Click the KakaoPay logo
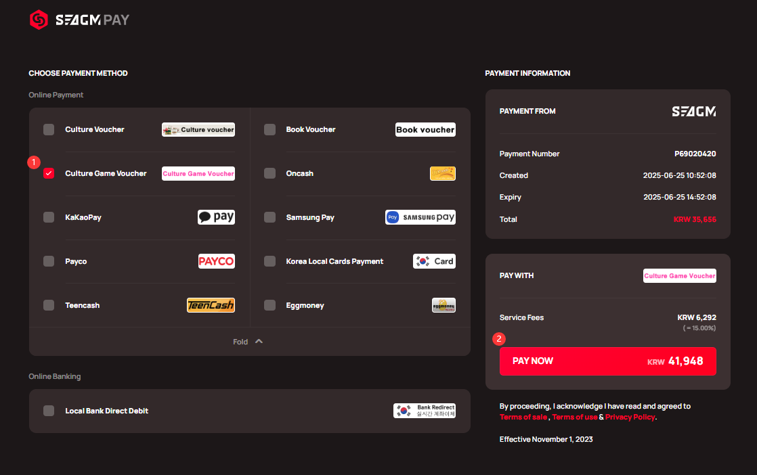Image resolution: width=757 pixels, height=475 pixels. [216, 217]
